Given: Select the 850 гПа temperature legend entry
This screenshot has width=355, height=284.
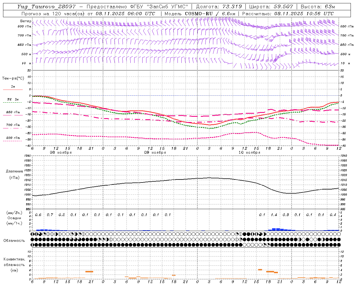Looking at the screenshot, I should tap(13, 112).
